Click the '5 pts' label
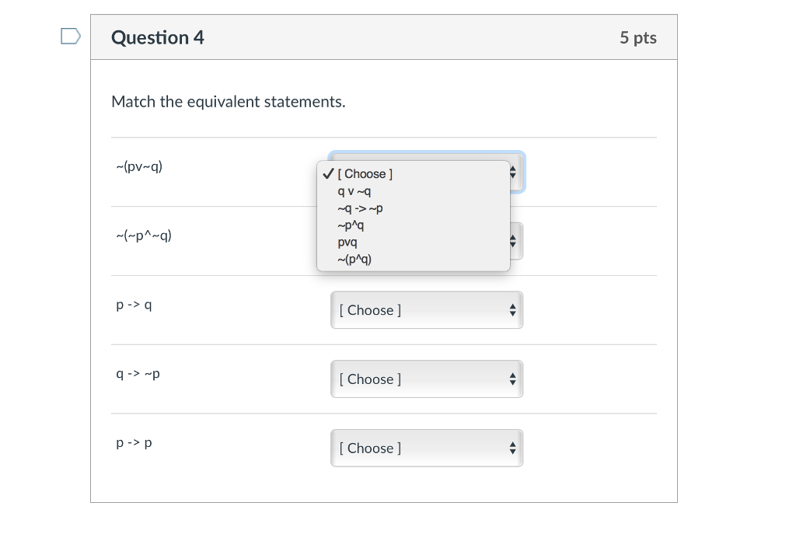This screenshot has height=541, width=796. coord(638,37)
